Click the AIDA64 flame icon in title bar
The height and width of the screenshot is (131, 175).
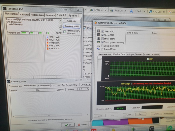(95, 23)
